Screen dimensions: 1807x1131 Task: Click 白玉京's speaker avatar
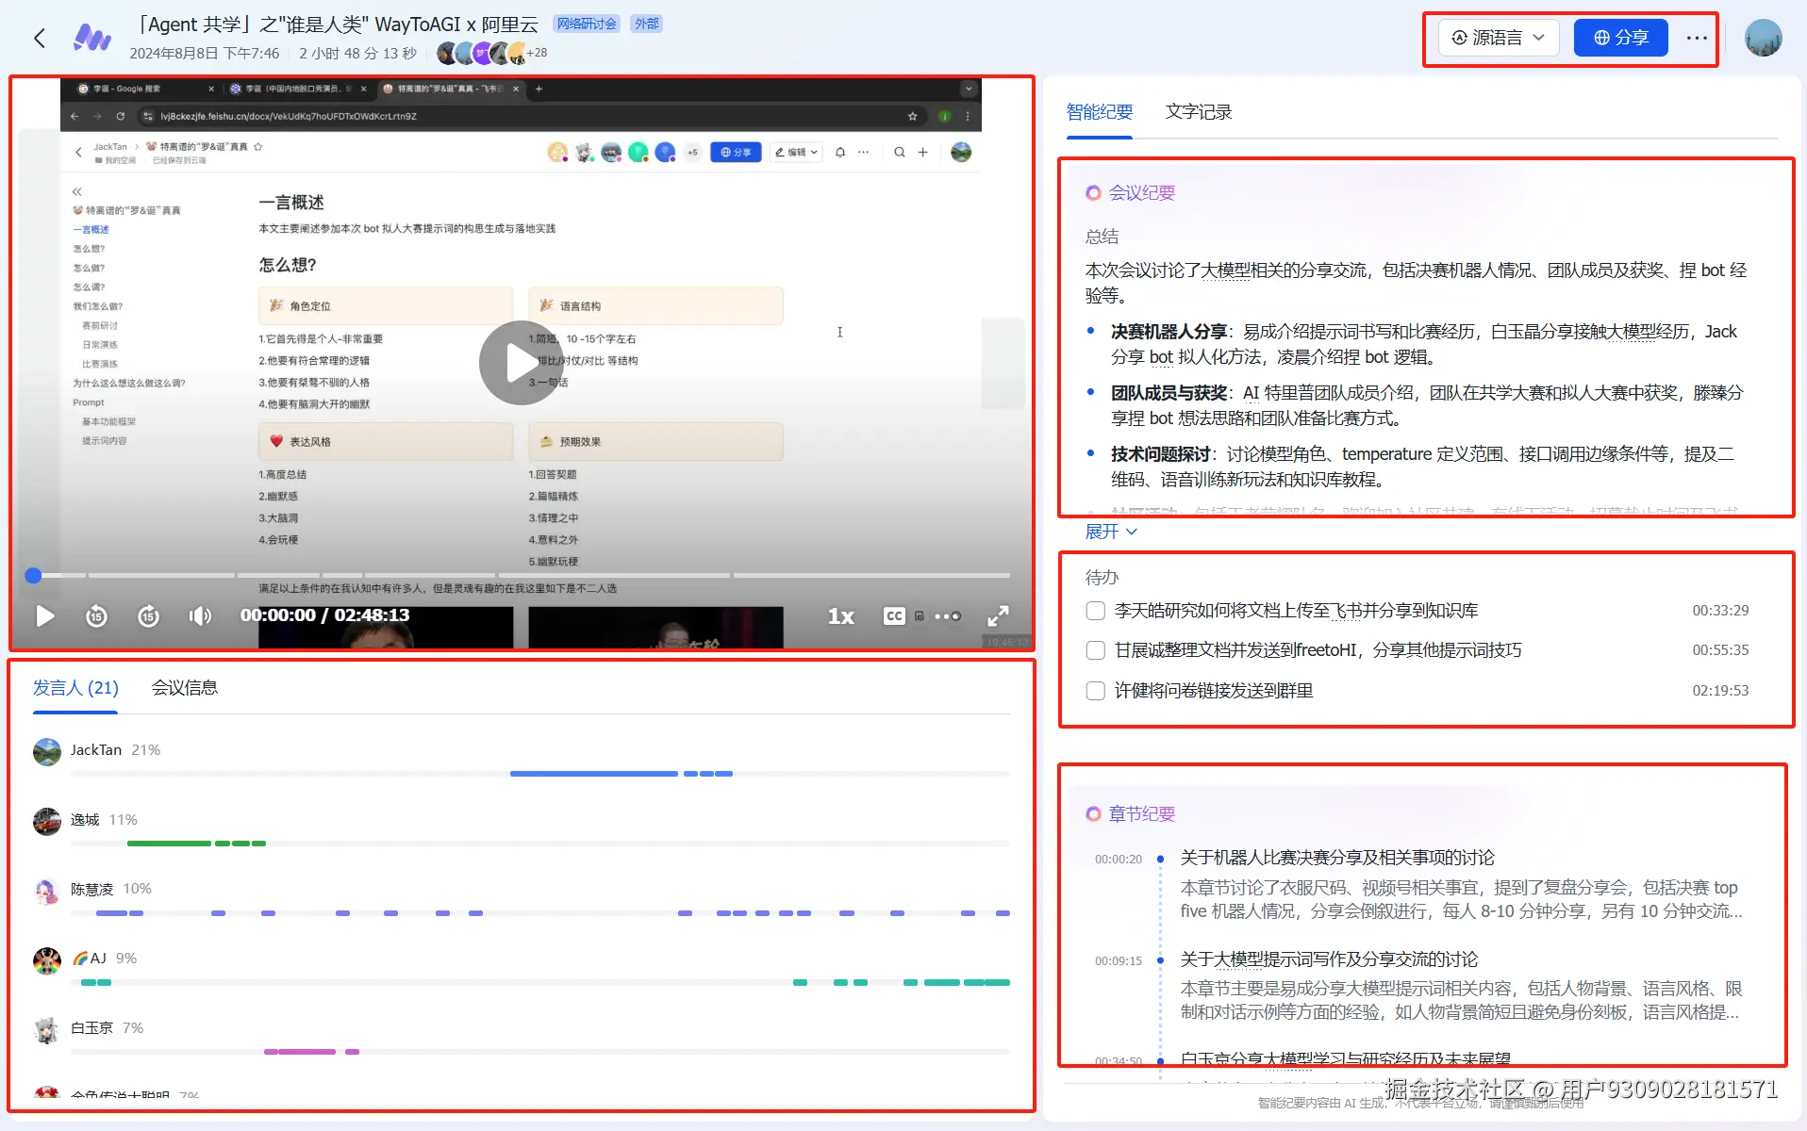coord(47,1030)
